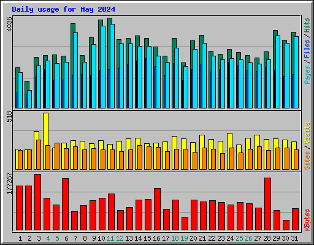This screenshot has height=245, width=314.
Task: Click the 4036 axis maximum value
Action: pyautogui.click(x=9, y=24)
